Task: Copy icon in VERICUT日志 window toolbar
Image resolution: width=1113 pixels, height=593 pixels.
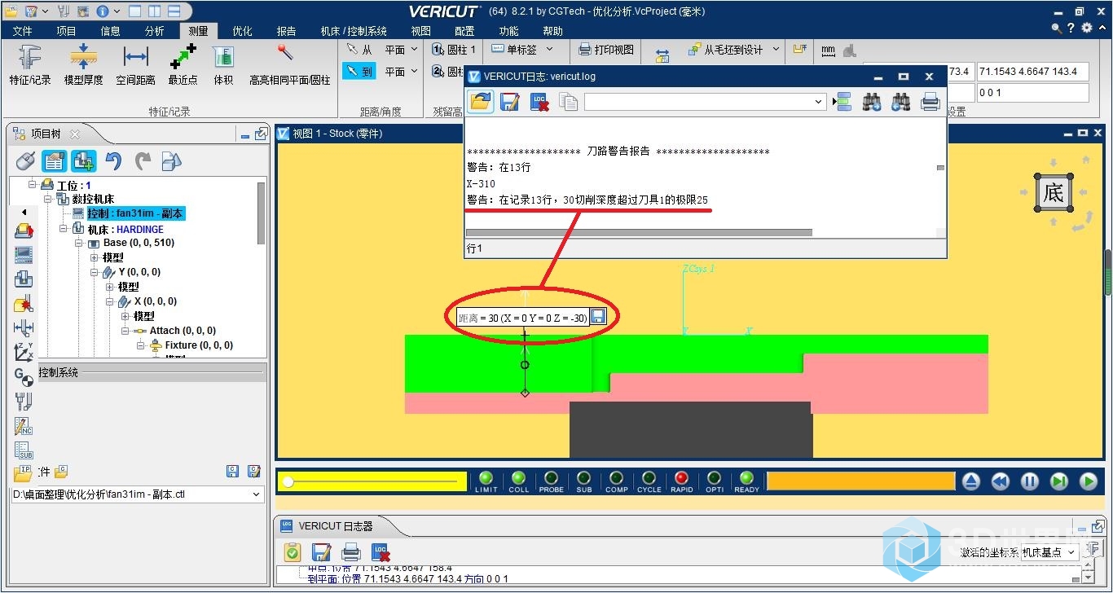Action: (569, 102)
